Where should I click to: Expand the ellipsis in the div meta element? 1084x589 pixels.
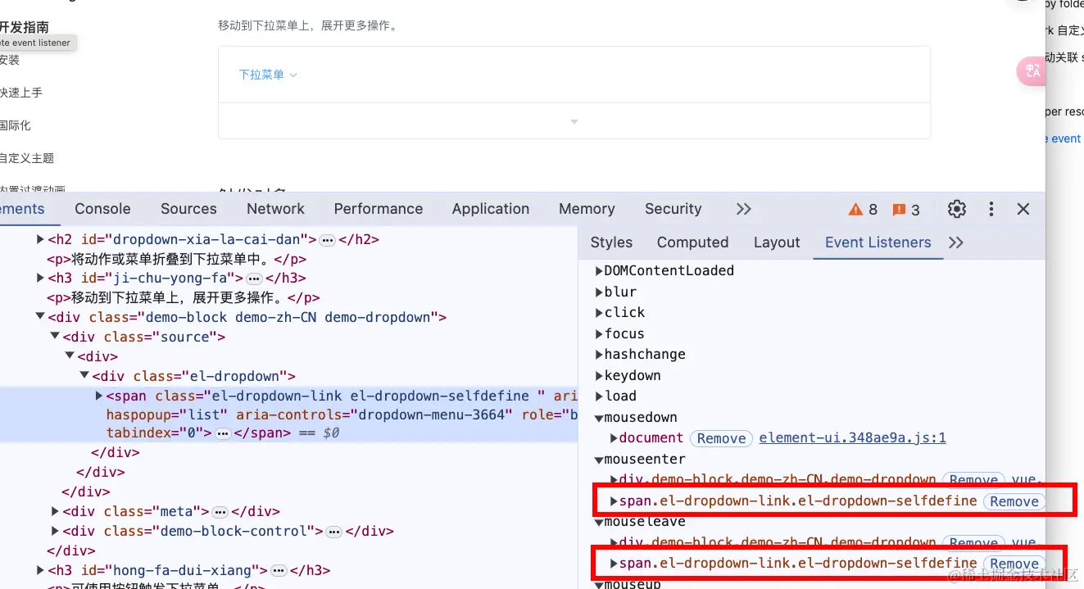(x=220, y=512)
